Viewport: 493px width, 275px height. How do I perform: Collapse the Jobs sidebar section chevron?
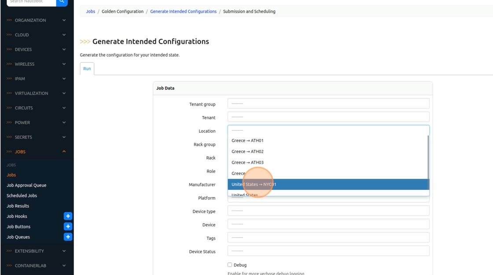pos(64,152)
